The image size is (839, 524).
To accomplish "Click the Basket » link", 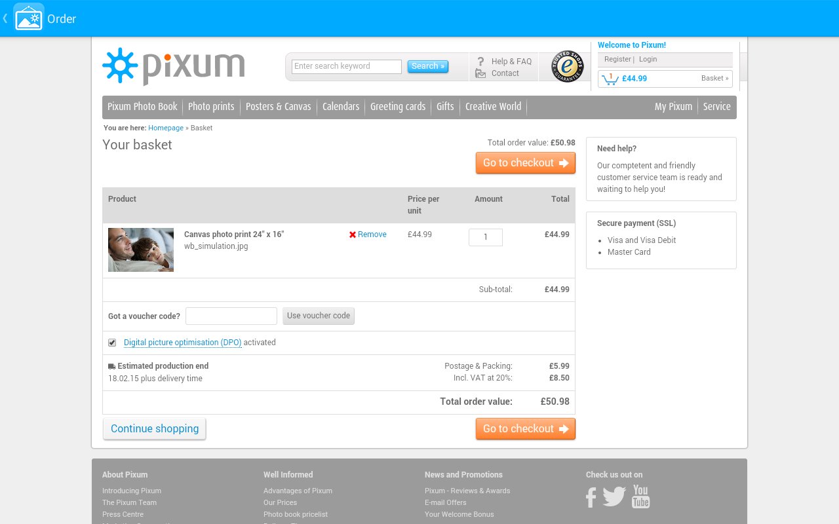I will (715, 78).
